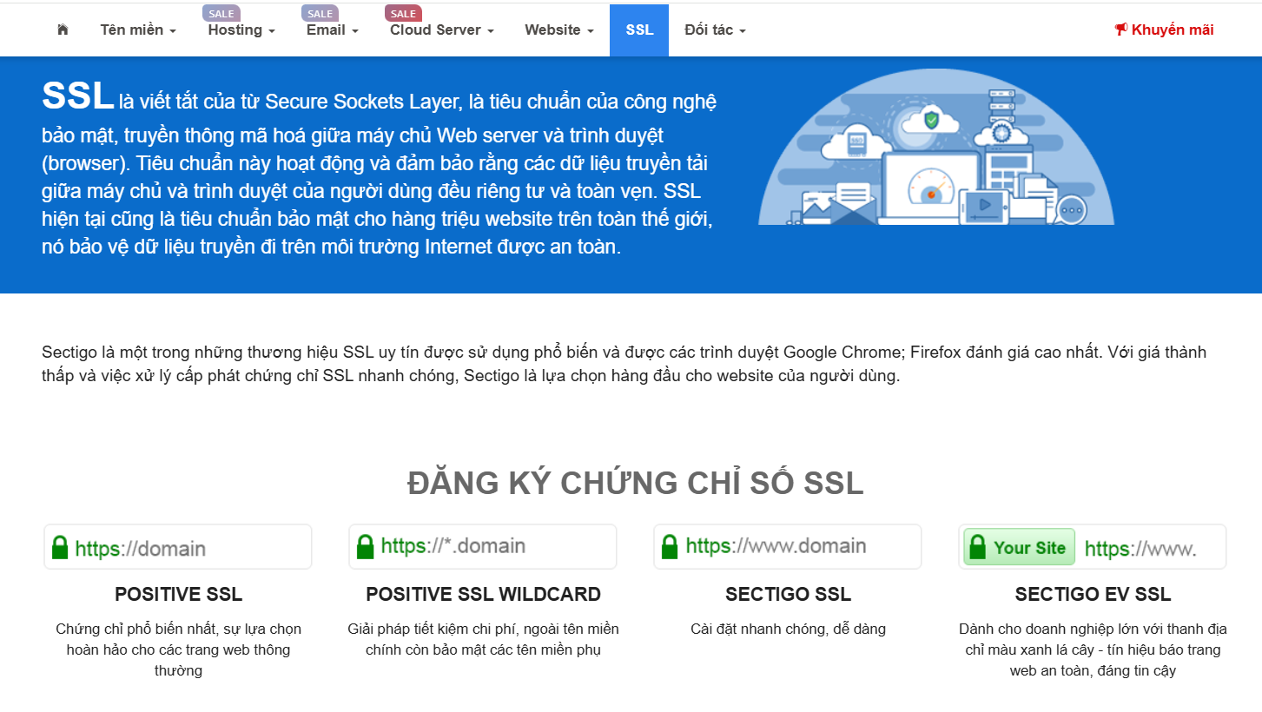1262x712 pixels.
Task: Click the https://www.domain address image
Action: [788, 546]
